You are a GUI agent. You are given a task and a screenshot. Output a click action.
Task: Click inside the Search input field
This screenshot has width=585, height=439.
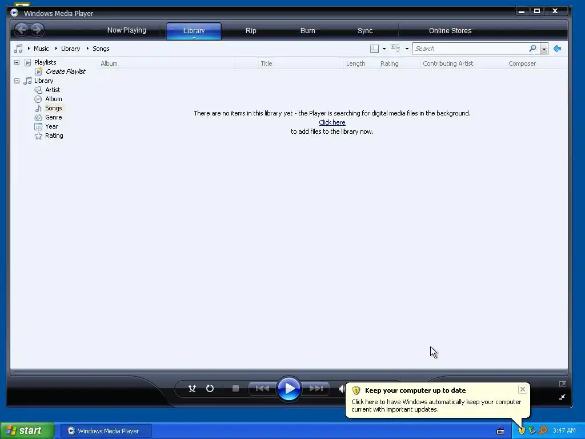point(470,49)
